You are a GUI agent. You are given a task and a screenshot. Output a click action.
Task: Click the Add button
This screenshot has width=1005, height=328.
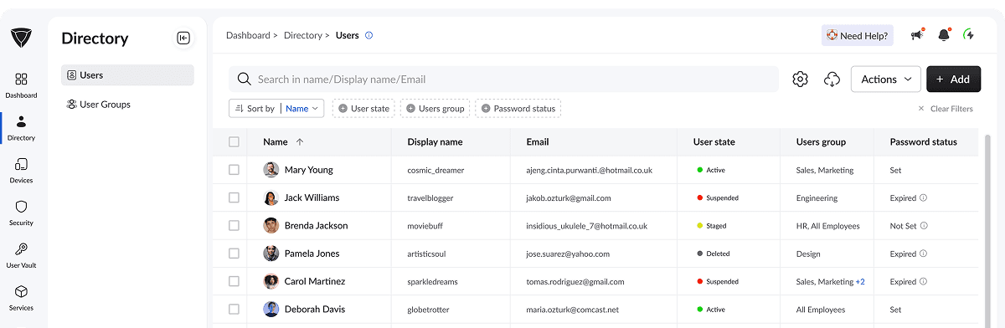(953, 79)
